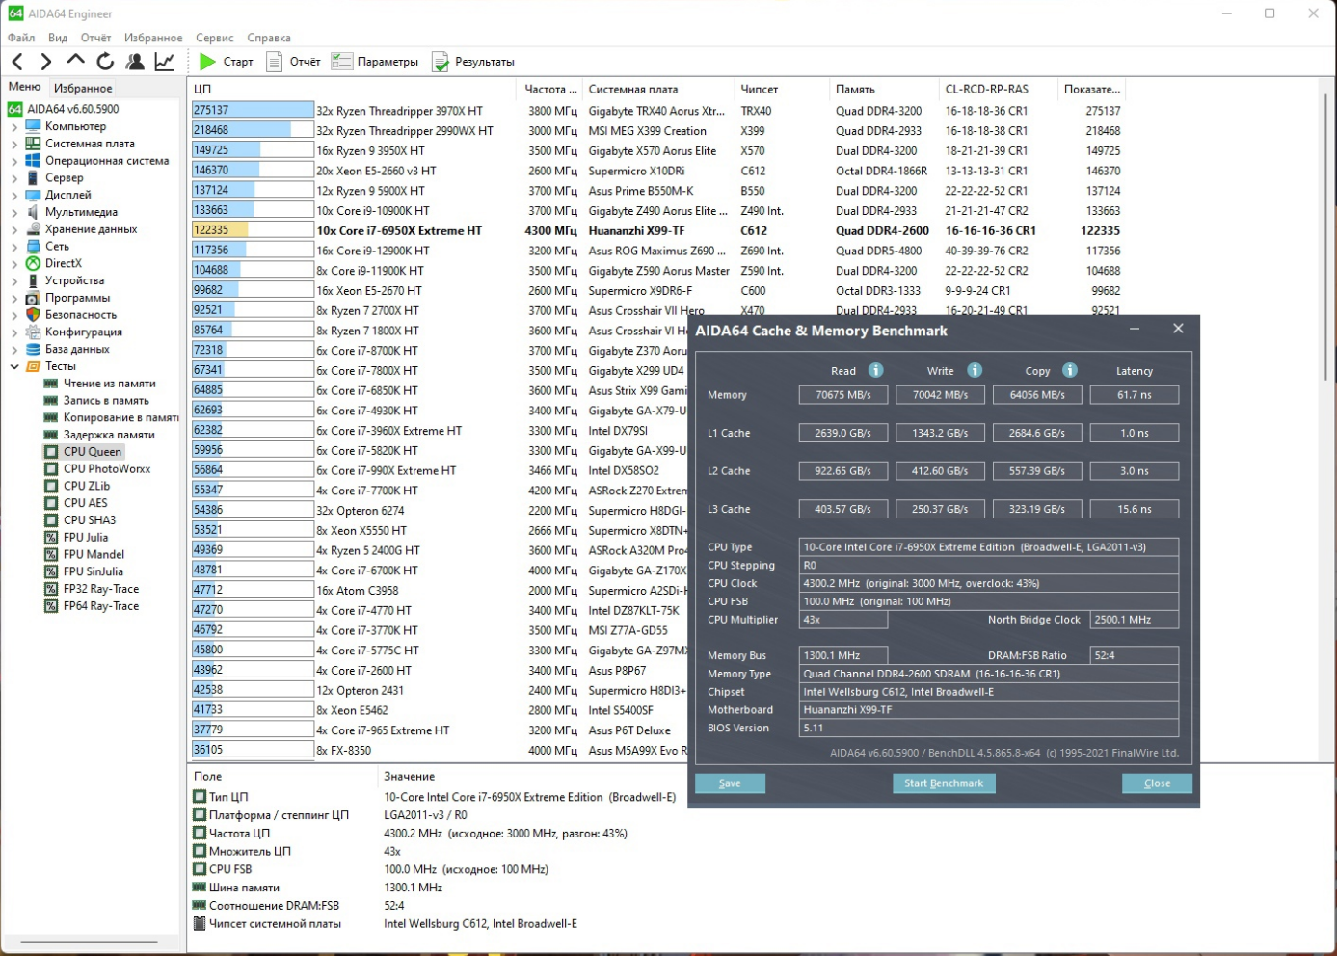The width and height of the screenshot is (1337, 956).
Task: Click the info icon next to Read
Action: pyautogui.click(x=875, y=370)
